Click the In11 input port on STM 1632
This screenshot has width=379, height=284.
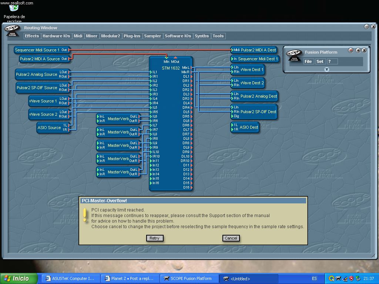151,161
